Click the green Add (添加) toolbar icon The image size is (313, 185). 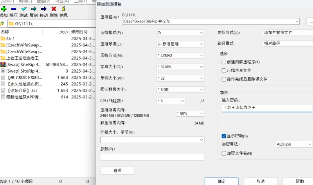click(4, 9)
